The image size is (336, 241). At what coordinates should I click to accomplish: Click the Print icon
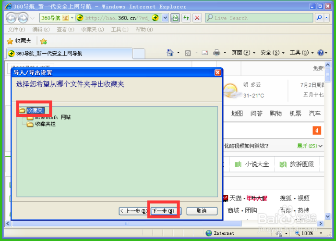tap(216, 53)
